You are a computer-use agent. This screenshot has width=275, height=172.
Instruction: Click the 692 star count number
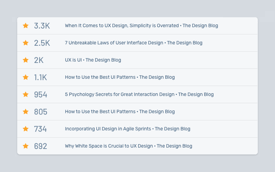pos(41,146)
